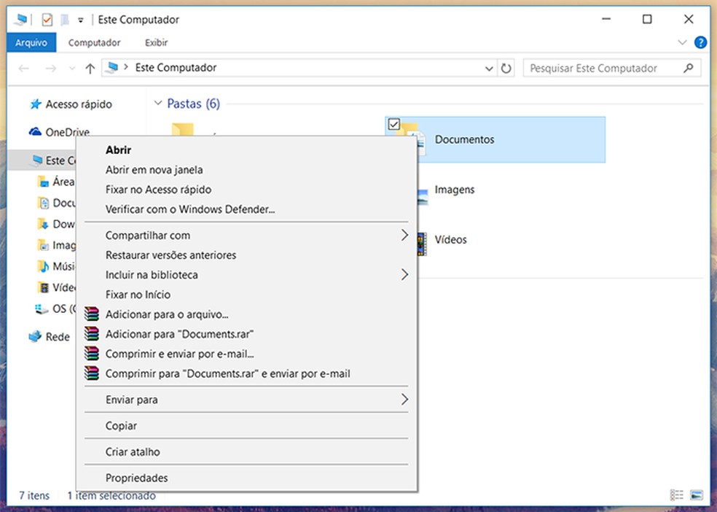The height and width of the screenshot is (512, 717).
Task: Open the quick access toolbar customization dropdown
Action: coord(80,19)
